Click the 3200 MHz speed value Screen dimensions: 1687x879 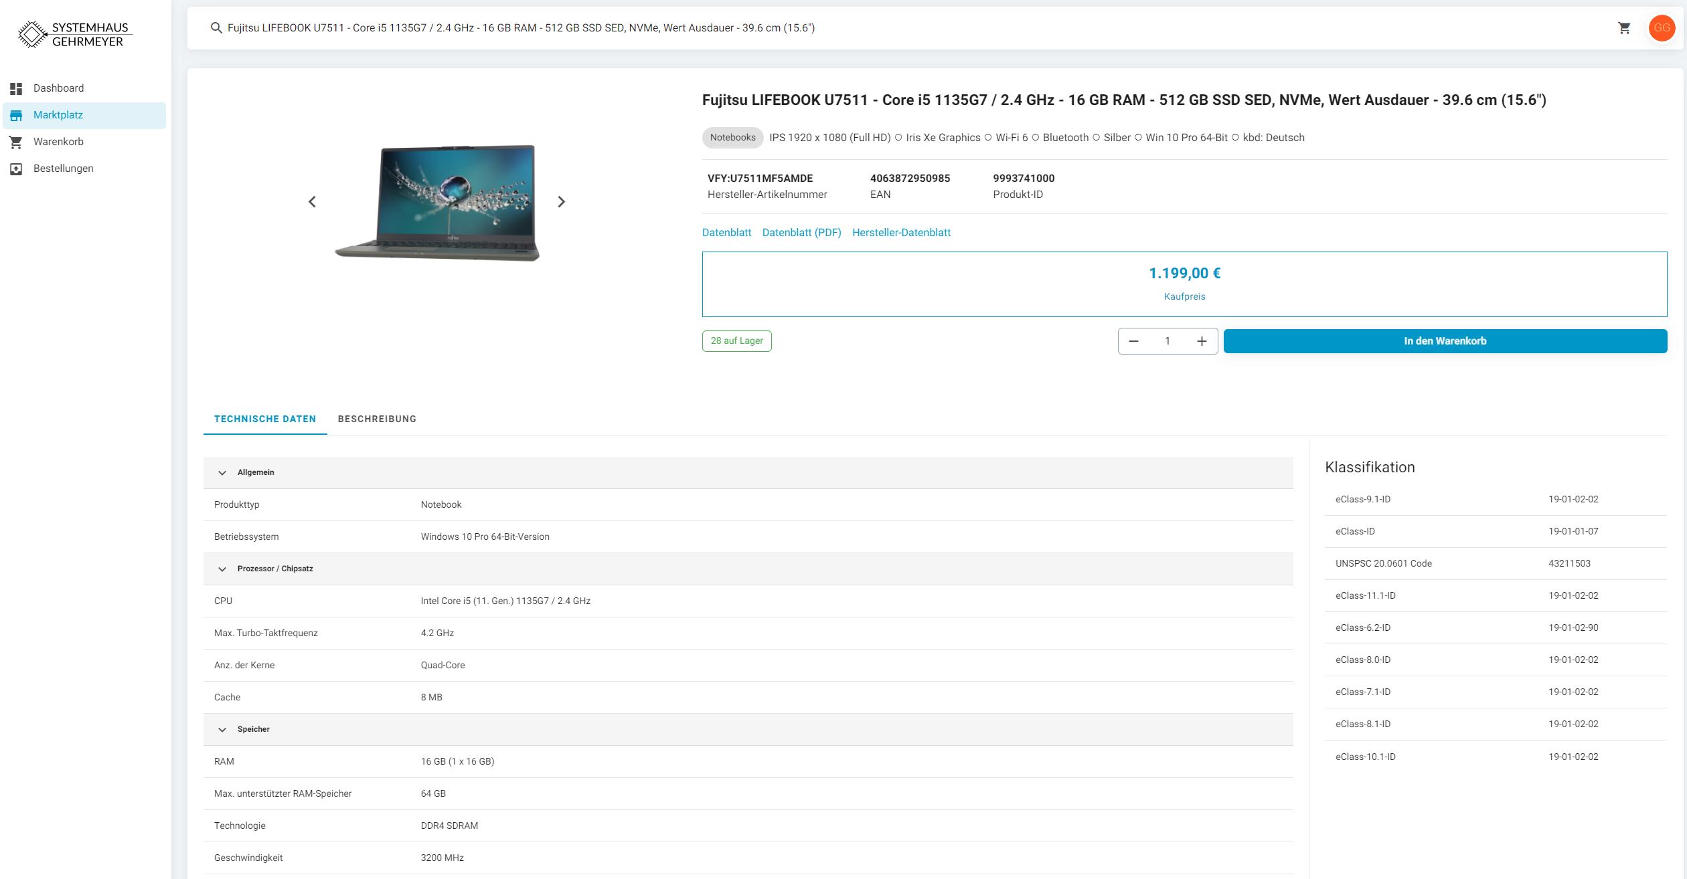pyautogui.click(x=442, y=858)
